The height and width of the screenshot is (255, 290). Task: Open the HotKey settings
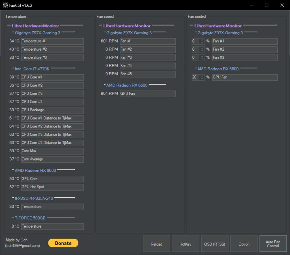[x=185, y=244]
